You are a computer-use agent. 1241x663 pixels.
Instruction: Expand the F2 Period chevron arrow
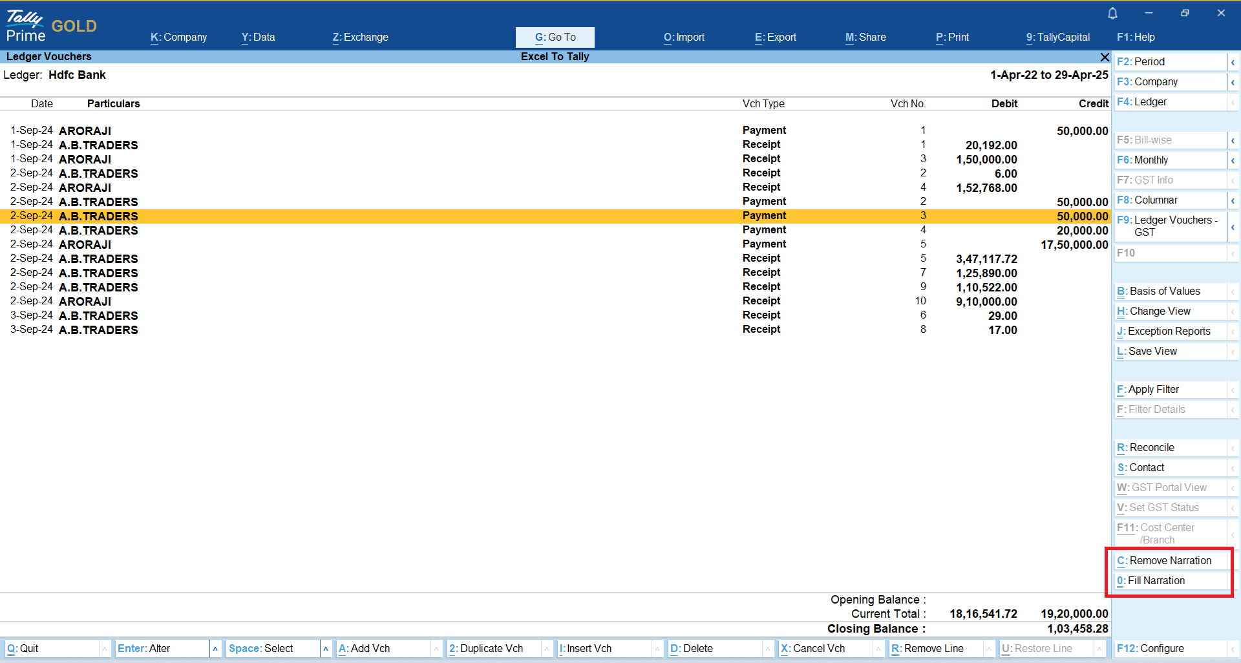1233,62
